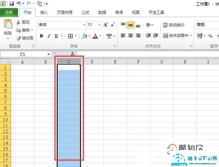Click the Select All corner button
Image resolution: width=219 pixels, height=167 pixels.
[x=5, y=61]
